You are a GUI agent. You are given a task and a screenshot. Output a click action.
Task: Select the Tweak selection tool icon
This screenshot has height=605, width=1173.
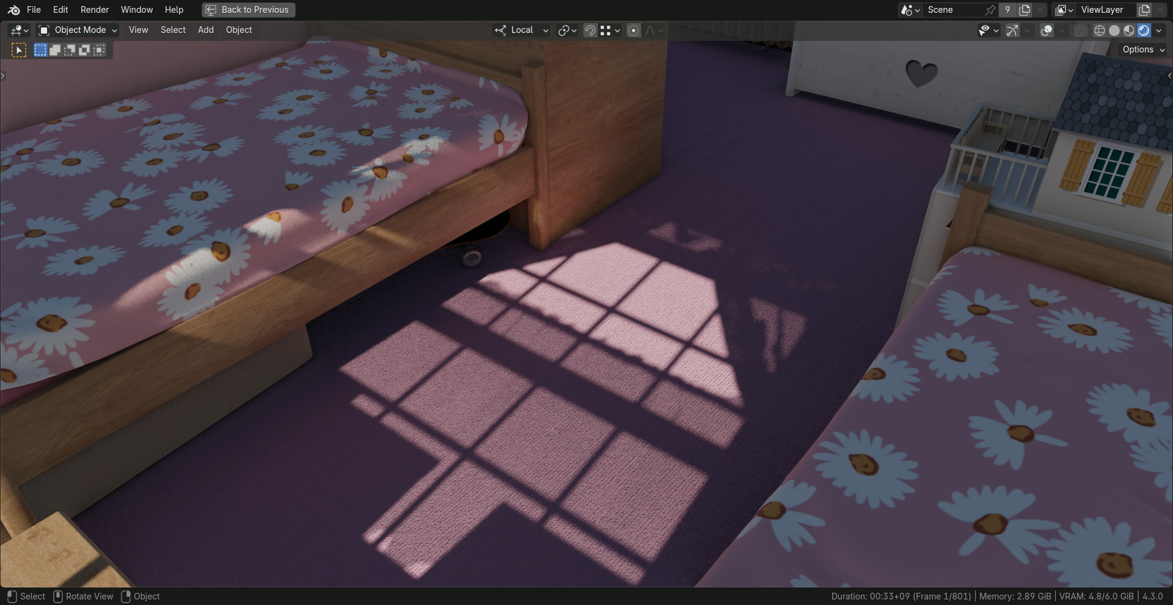click(x=19, y=50)
